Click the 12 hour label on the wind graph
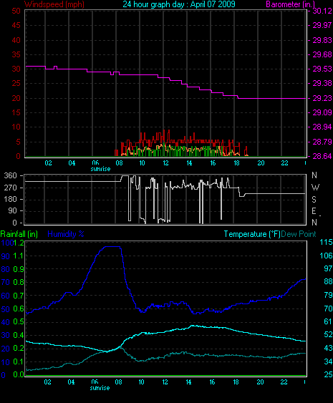 pos(166,163)
